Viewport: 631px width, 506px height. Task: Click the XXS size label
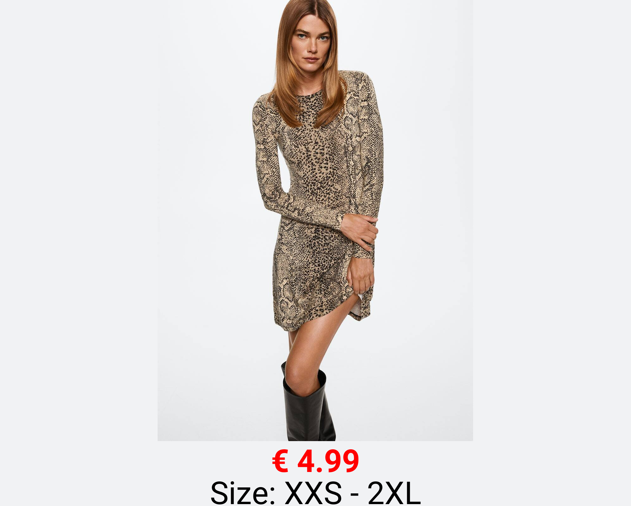click(313, 493)
